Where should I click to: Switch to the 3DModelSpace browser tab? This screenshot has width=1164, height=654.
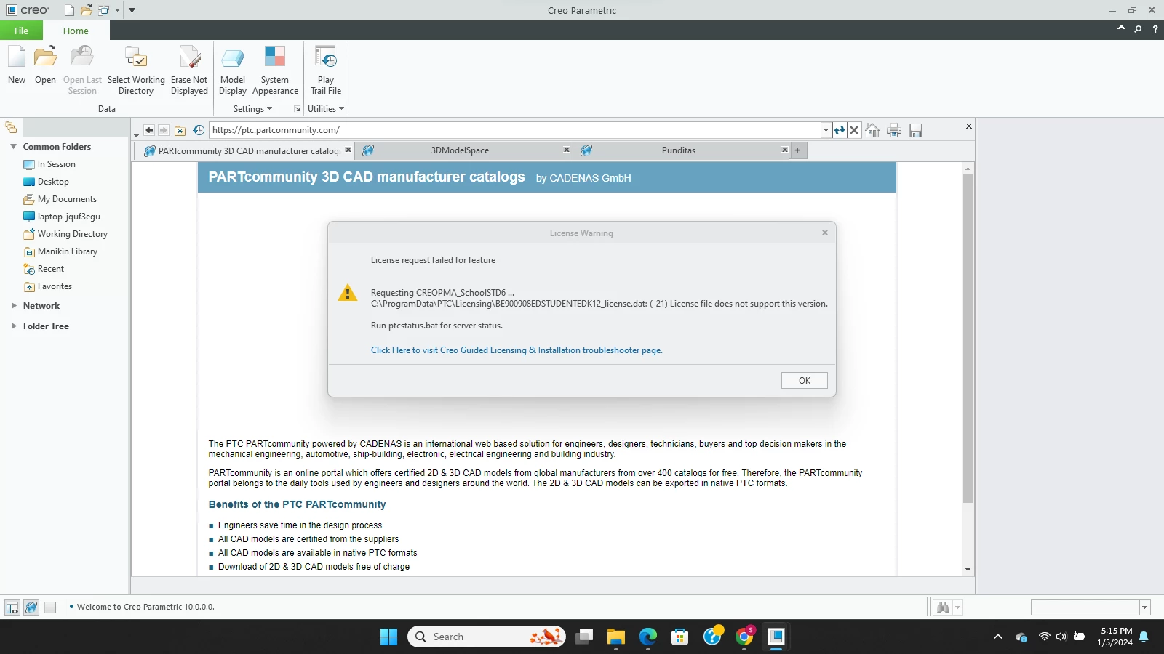(460, 150)
